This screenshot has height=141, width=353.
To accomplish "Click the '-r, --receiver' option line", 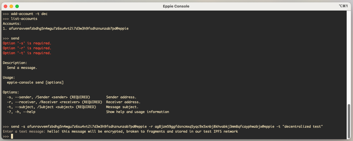I will point(73,102).
